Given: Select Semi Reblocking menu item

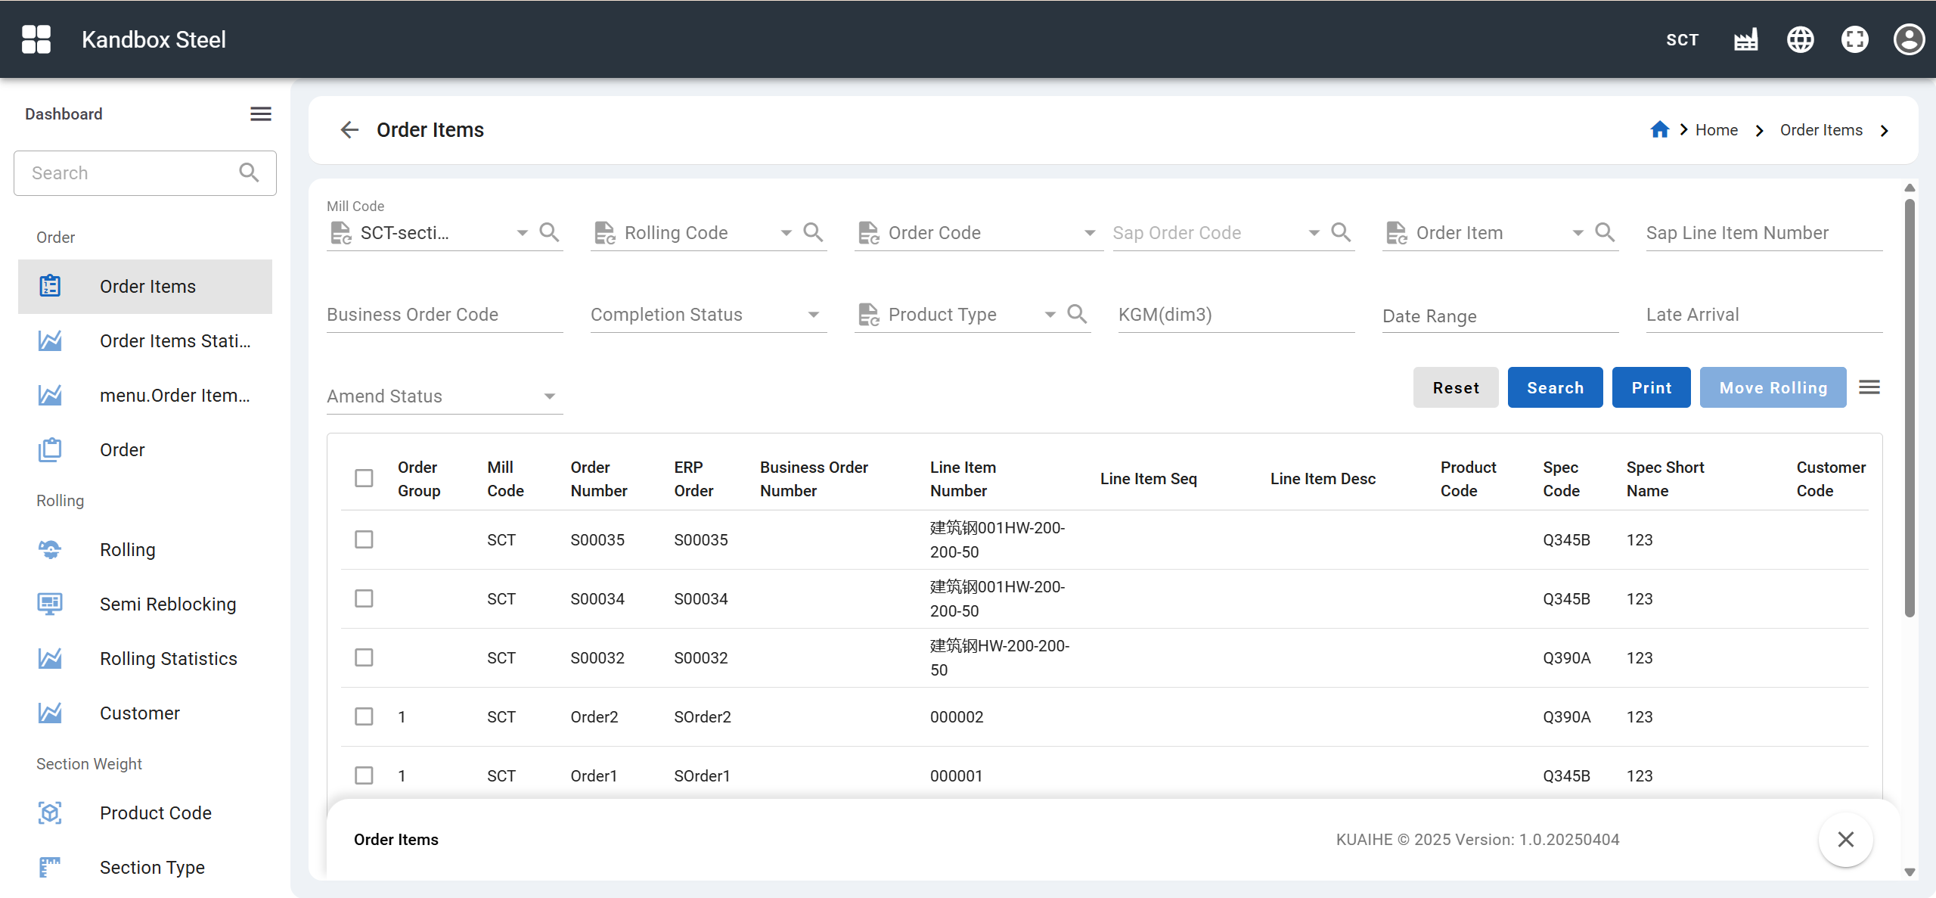Looking at the screenshot, I should coord(168,604).
